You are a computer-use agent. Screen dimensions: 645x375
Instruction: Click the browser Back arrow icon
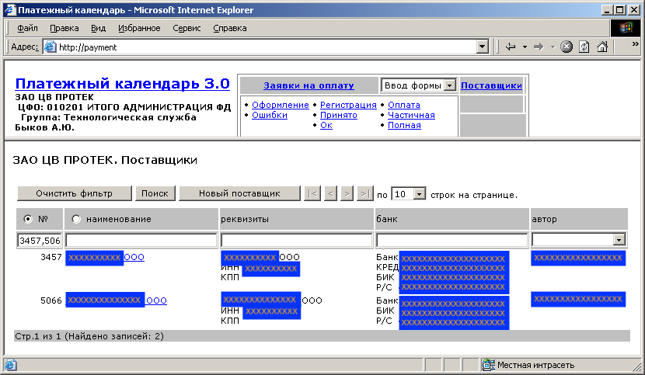click(x=511, y=47)
